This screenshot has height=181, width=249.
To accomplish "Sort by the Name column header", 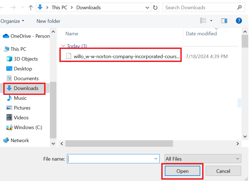I will coord(72,34).
